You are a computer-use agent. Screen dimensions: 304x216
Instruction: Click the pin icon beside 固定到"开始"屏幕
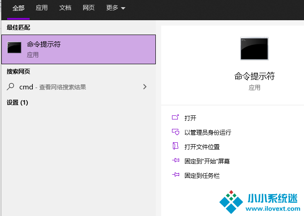click(176, 160)
